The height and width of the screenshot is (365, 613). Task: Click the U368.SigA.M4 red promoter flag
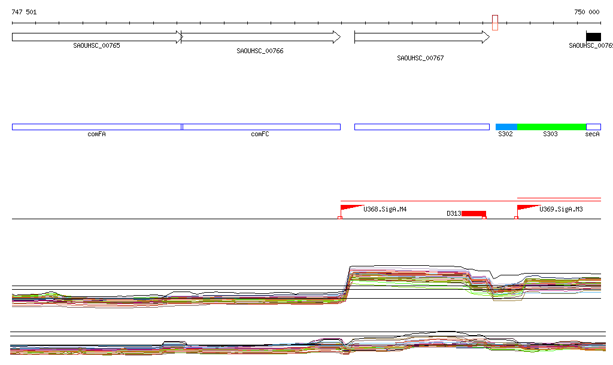[350, 208]
